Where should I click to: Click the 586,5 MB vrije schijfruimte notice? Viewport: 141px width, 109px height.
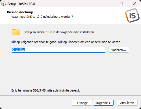pyautogui.click(x=45, y=90)
